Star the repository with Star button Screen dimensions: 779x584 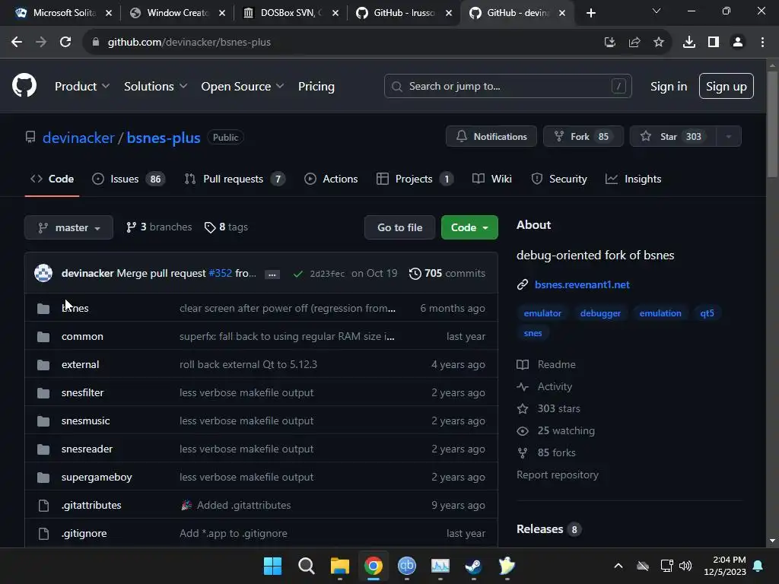pyautogui.click(x=672, y=137)
